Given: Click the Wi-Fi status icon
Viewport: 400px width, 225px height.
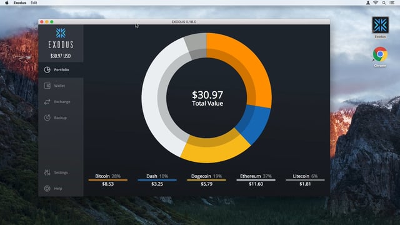Looking at the screenshot, I should [376, 2].
